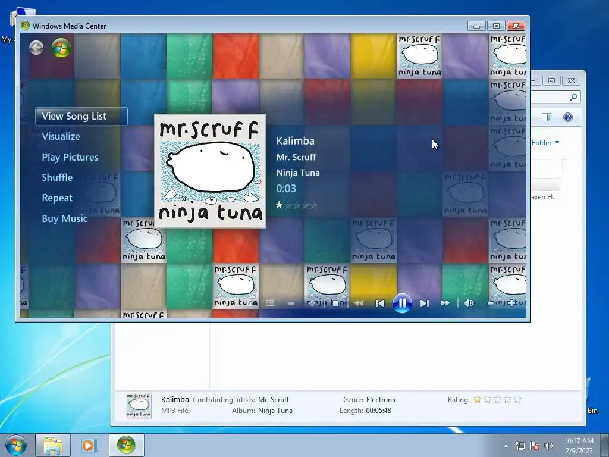Open the guide list icon in transport bar
This screenshot has width=609, height=457.
click(x=271, y=303)
